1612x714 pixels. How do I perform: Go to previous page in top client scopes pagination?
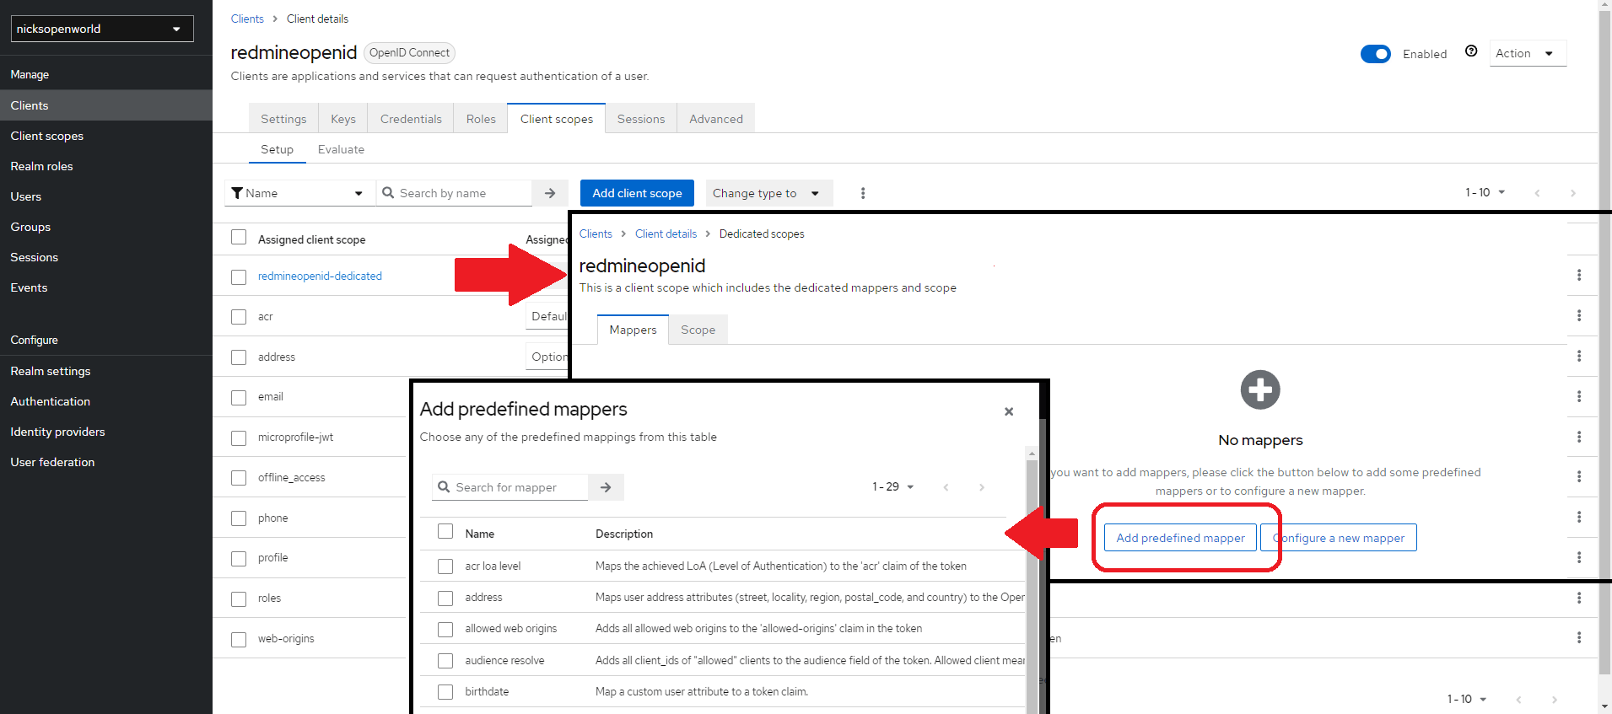click(x=1537, y=193)
